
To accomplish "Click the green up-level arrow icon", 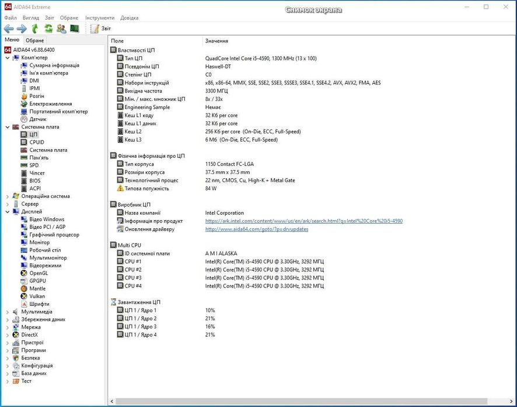I will (35, 29).
